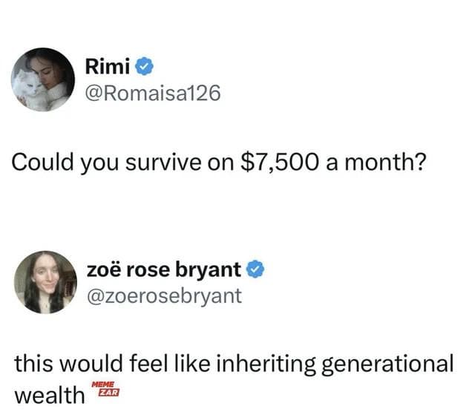475x412 pixels.
Task: Open zoë rose bryant's profile photo
Action: [x=45, y=281]
